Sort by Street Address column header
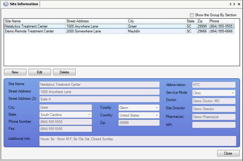This screenshot has height=161, width=243. pyautogui.click(x=96, y=21)
